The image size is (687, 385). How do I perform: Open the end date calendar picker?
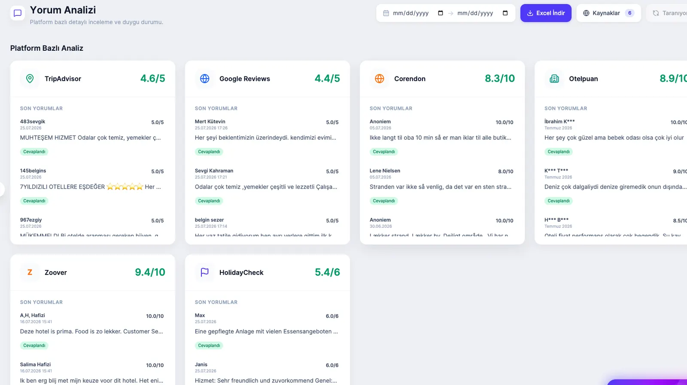pyautogui.click(x=505, y=13)
